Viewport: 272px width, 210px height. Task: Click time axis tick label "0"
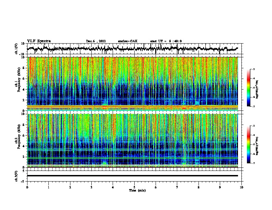tap(27, 187)
